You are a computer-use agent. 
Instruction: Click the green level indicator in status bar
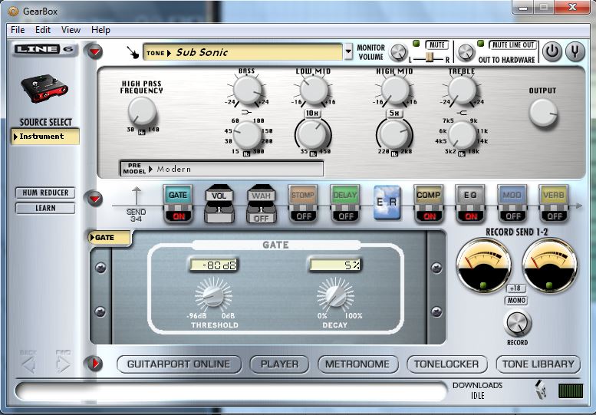coord(571,390)
